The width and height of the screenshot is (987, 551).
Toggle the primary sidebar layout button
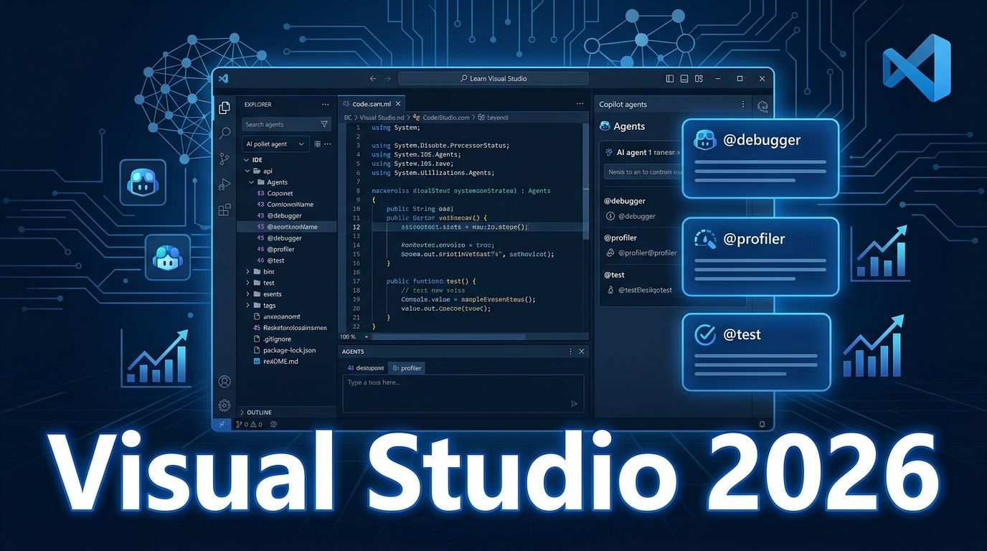pyautogui.click(x=670, y=78)
